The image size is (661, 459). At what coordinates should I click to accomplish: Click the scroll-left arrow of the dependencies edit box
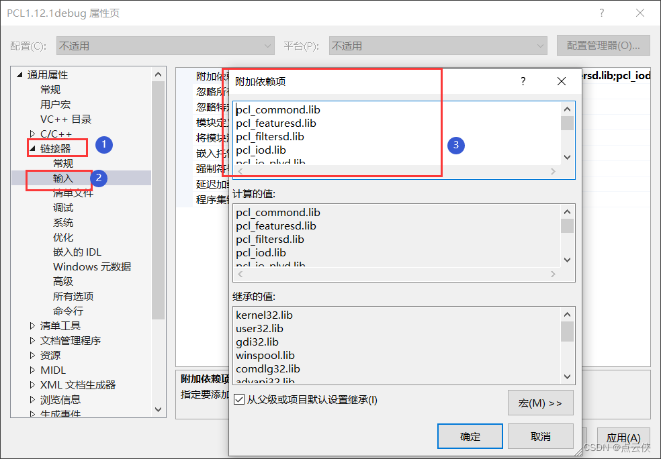[x=240, y=171]
